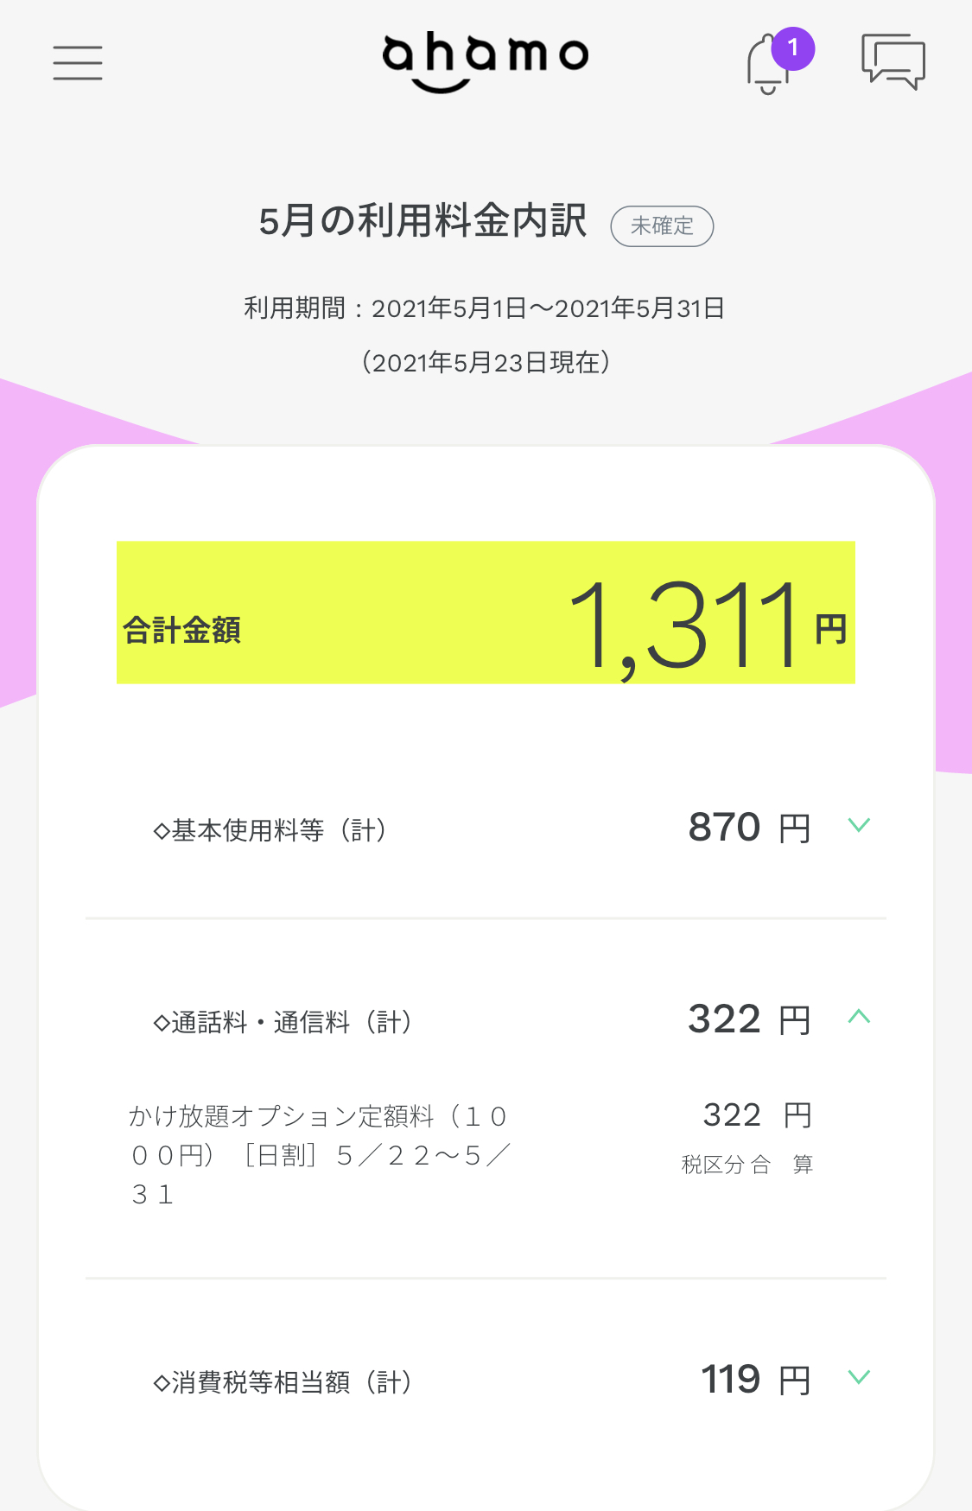Open the hamburger menu
The image size is (972, 1511).
point(78,63)
